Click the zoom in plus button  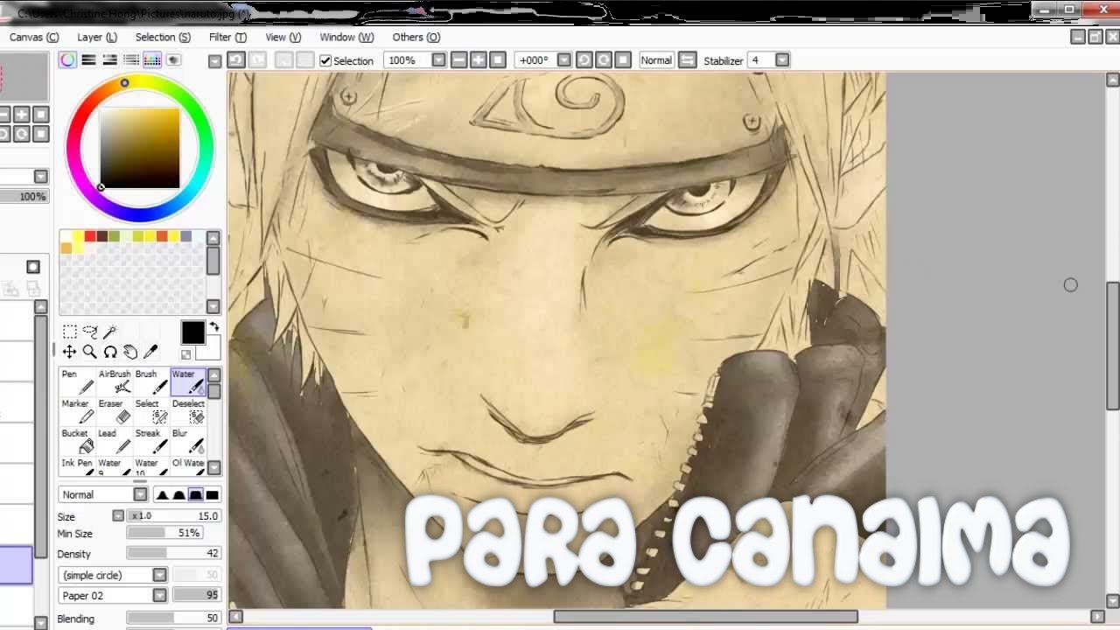point(479,60)
